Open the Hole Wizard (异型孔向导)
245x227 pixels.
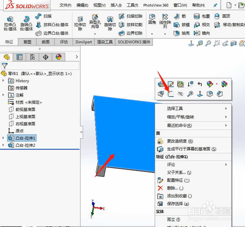coord(95,22)
